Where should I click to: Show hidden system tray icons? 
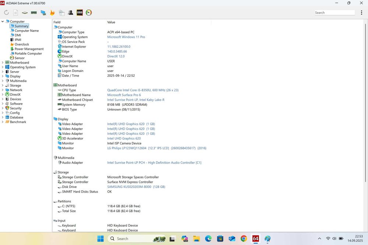[319, 239]
